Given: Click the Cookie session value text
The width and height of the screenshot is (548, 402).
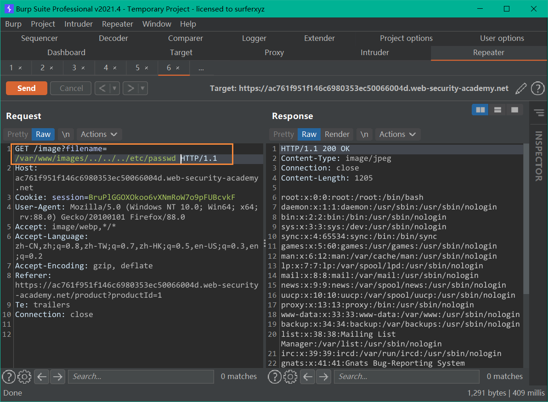Looking at the screenshot, I should click(x=162, y=197).
